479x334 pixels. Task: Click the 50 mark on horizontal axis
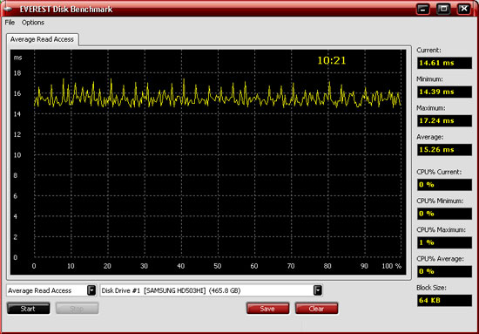click(218, 266)
